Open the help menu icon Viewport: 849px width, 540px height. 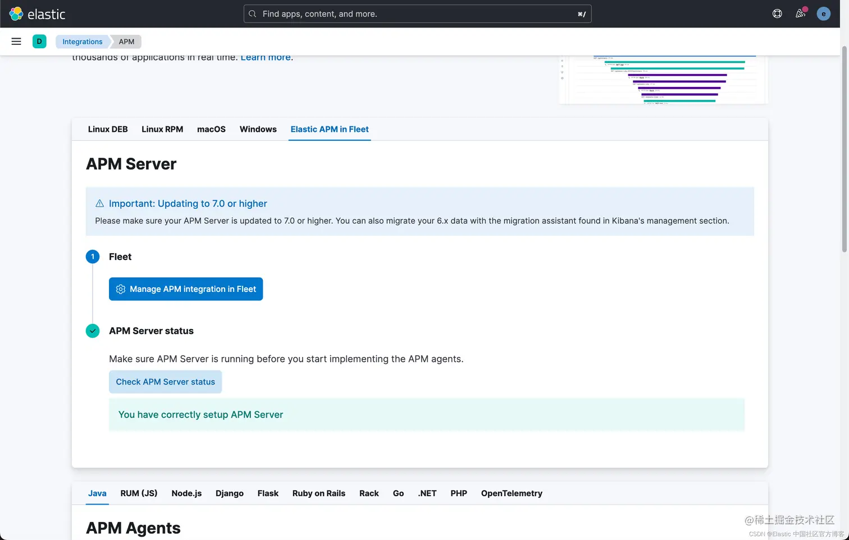(x=777, y=14)
